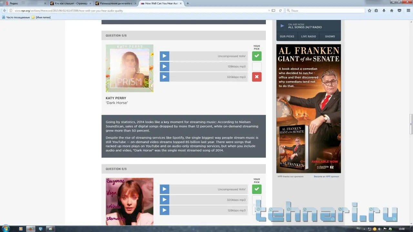The height and width of the screenshot is (232, 413).
Task: Play the Uncompressed WAV sample for Katy Perry
Action: pos(164,56)
